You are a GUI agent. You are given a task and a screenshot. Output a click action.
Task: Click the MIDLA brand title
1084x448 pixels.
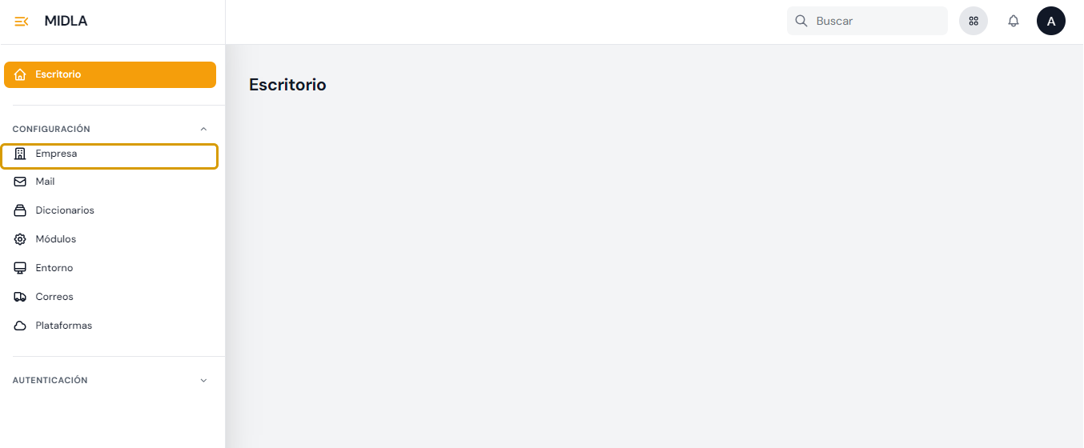coord(66,22)
